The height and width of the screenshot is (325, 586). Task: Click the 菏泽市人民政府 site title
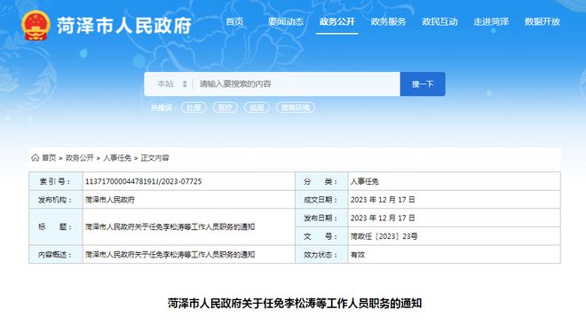click(124, 26)
